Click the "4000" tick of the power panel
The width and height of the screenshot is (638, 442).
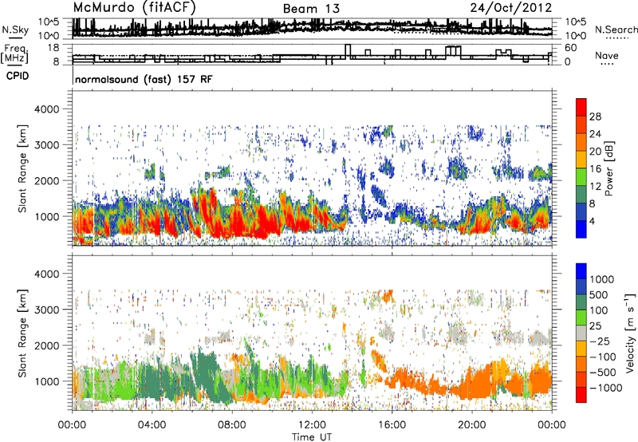pyautogui.click(x=47, y=109)
